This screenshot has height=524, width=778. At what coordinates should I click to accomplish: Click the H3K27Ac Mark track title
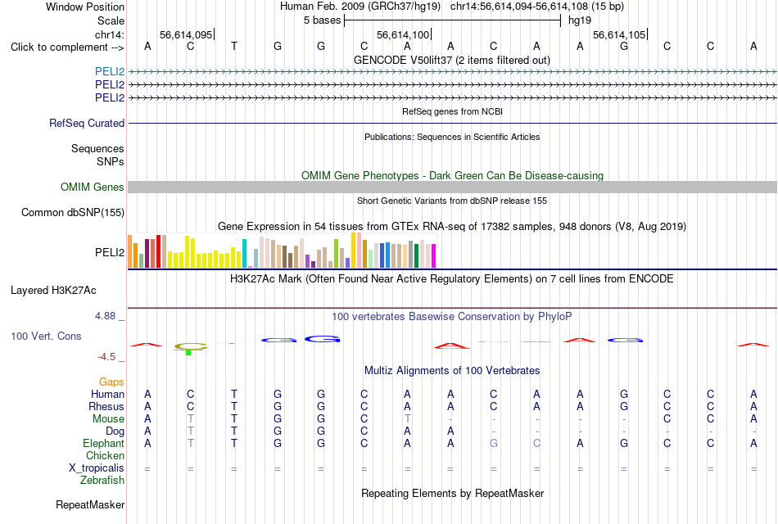click(452, 279)
